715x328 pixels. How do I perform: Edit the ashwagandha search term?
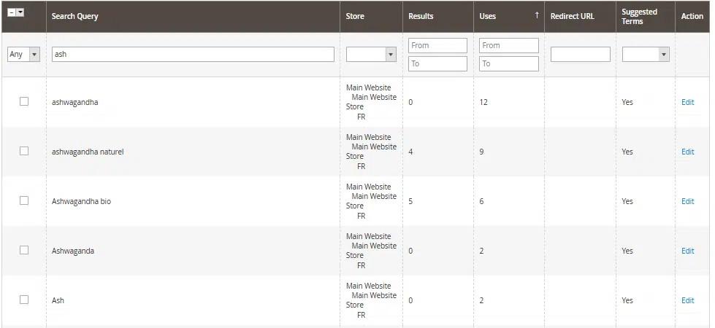click(687, 102)
